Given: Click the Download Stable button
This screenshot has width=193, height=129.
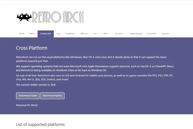Looking at the screenshot, I should [28, 96].
